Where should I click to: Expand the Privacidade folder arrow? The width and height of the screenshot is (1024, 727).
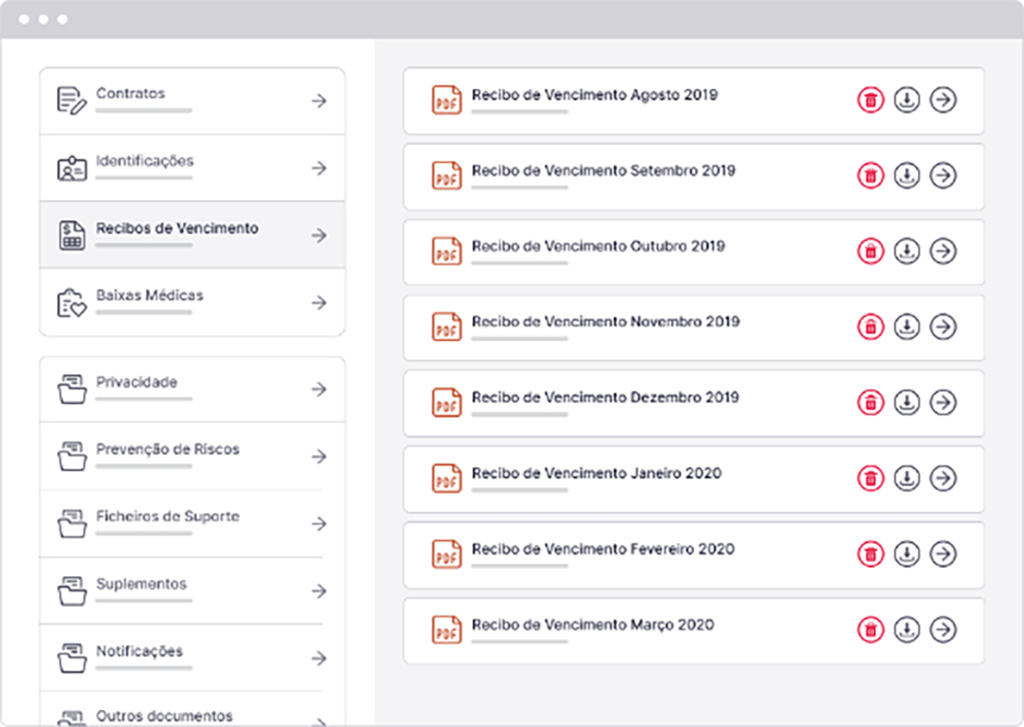point(319,390)
